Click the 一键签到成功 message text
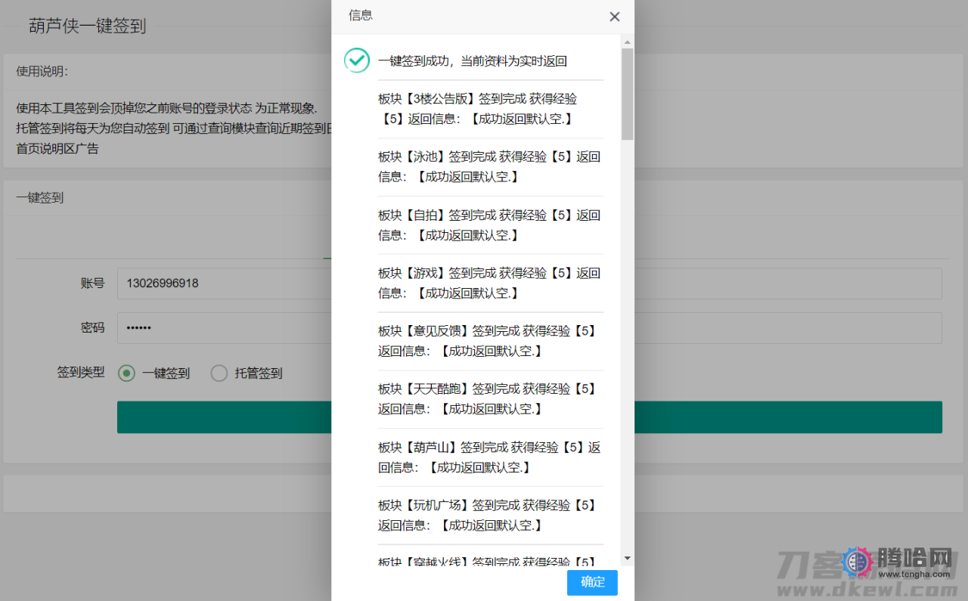 473,61
